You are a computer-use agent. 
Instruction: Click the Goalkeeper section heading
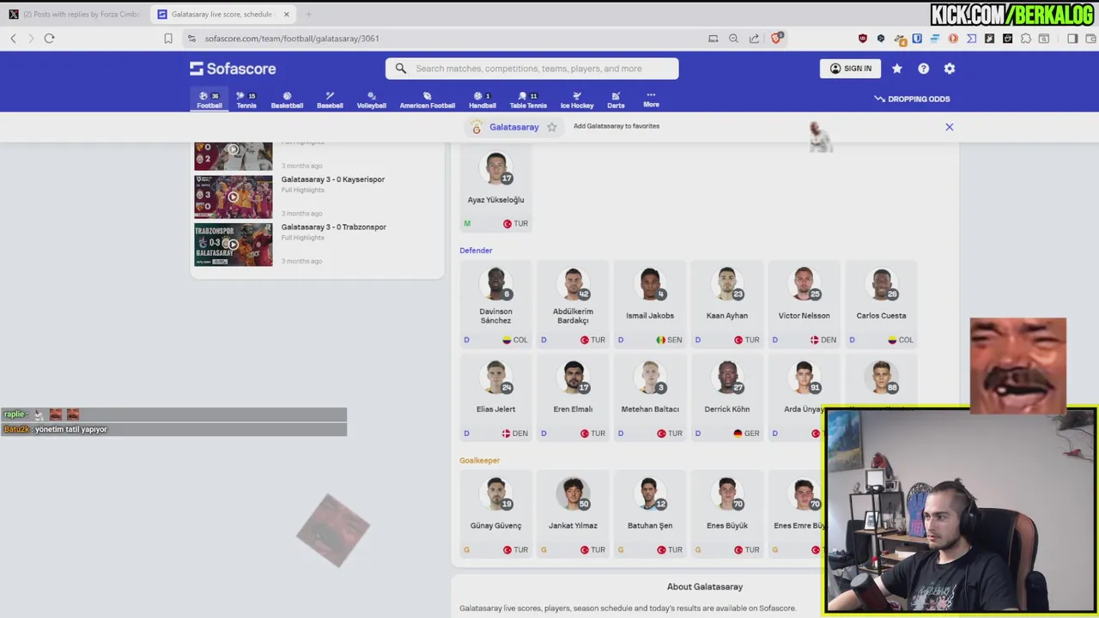click(x=479, y=461)
